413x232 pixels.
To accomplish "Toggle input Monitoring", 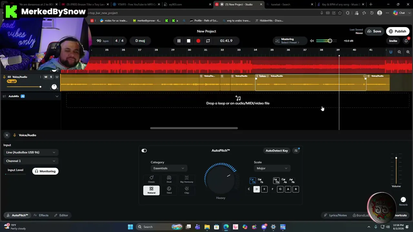I will click(x=45, y=171).
